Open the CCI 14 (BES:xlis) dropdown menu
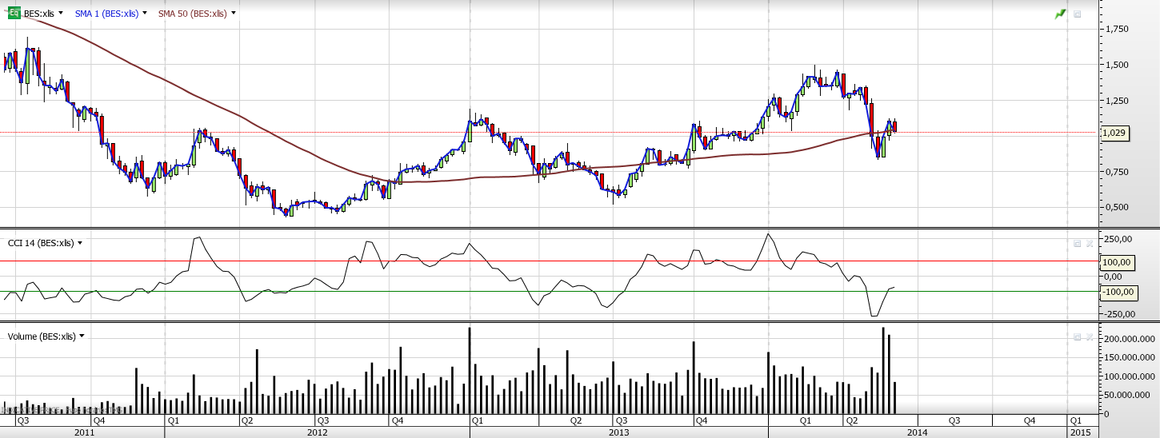 coord(80,243)
